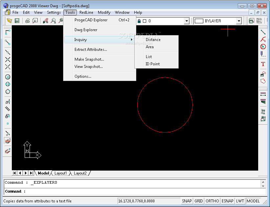Viewport: 270px width, 207px height.
Task: Select Nearest snap tool
Action: pos(8,134)
